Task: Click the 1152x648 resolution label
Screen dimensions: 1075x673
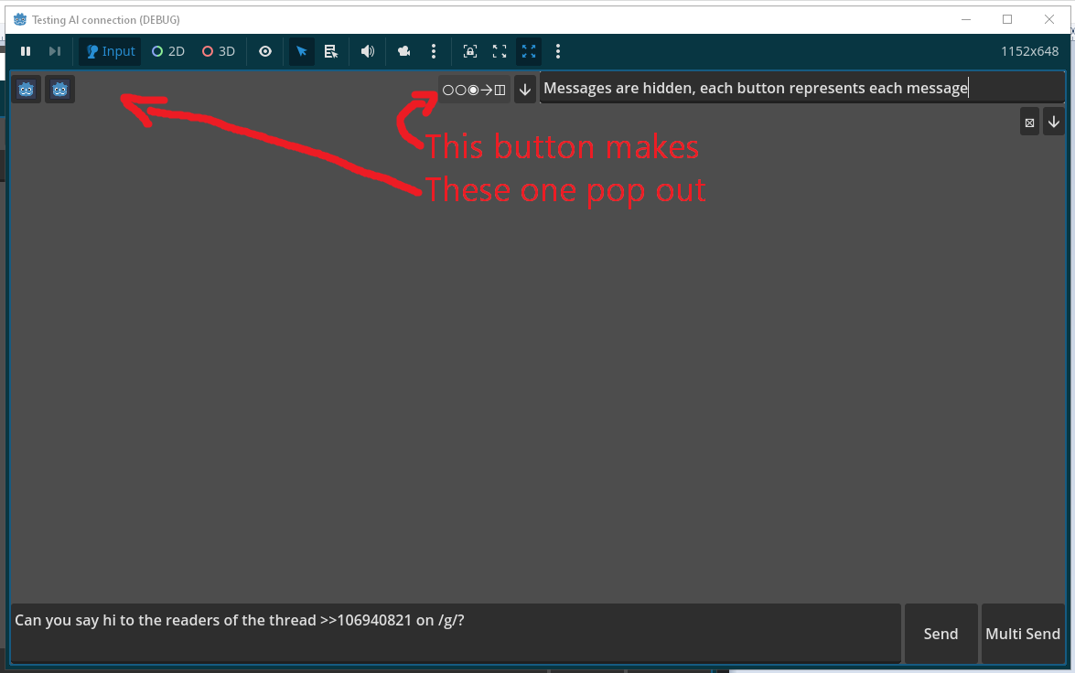Action: tap(1030, 51)
